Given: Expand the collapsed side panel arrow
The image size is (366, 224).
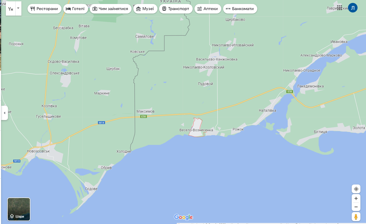Looking at the screenshot, I should tap(4, 113).
